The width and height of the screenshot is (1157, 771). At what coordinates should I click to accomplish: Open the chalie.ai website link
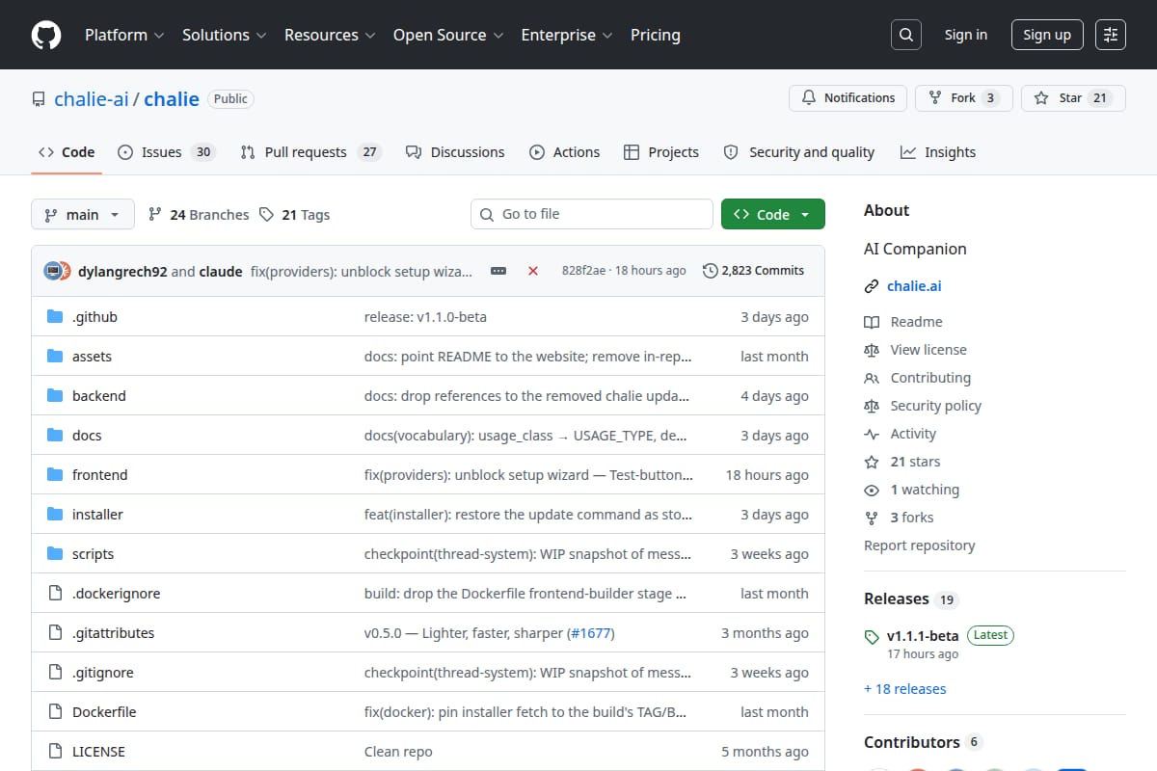click(x=914, y=286)
